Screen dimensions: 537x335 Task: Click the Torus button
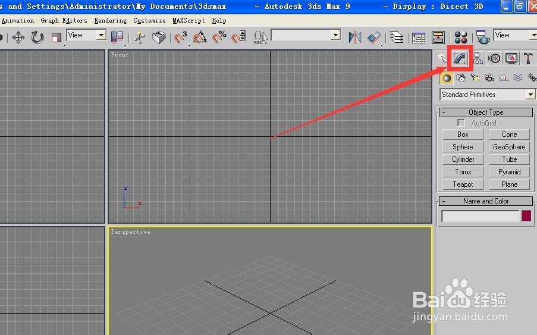coord(463,172)
